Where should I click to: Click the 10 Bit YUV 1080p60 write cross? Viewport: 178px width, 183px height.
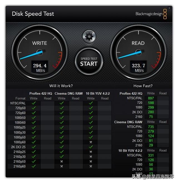tap(91, 142)
